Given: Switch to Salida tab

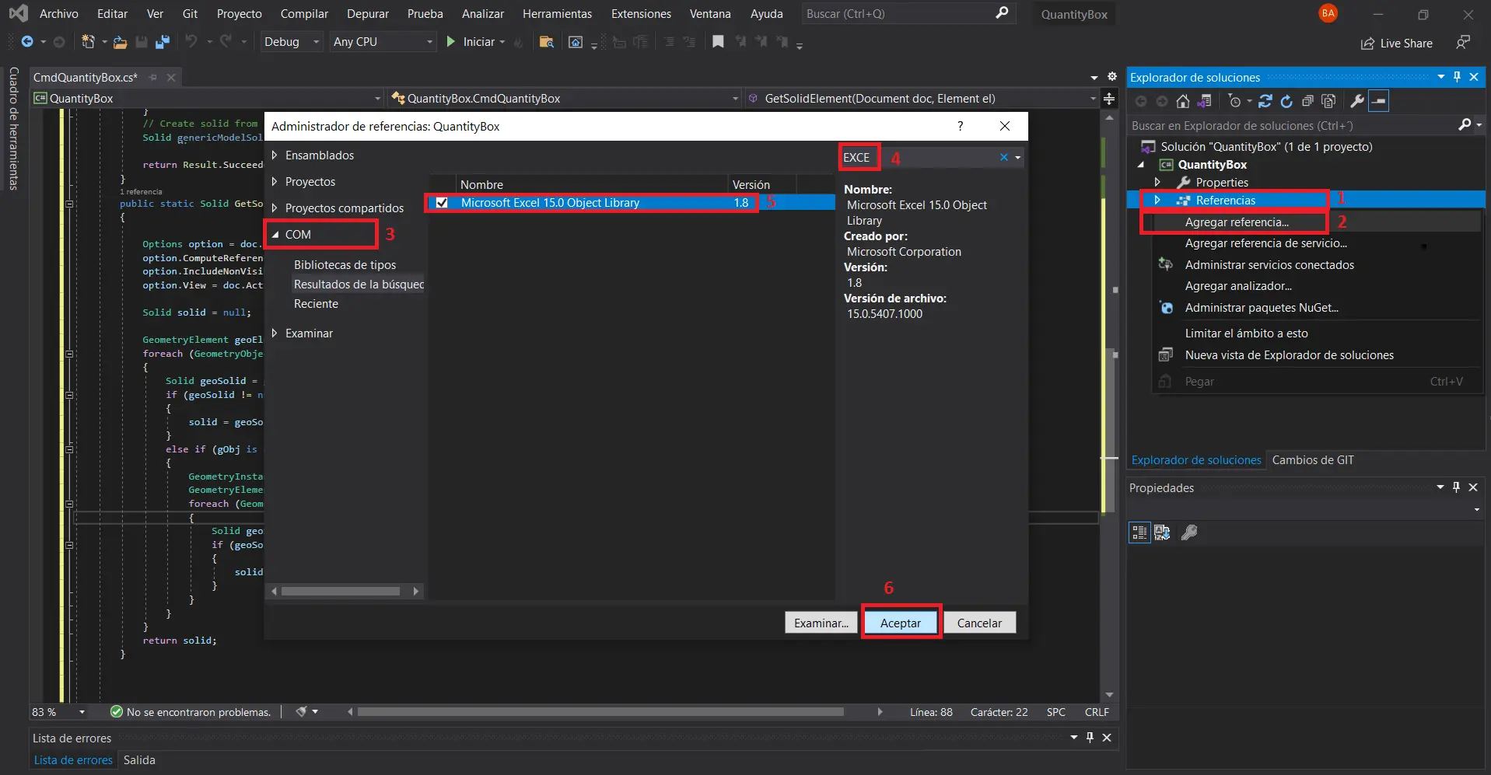Looking at the screenshot, I should (139, 760).
